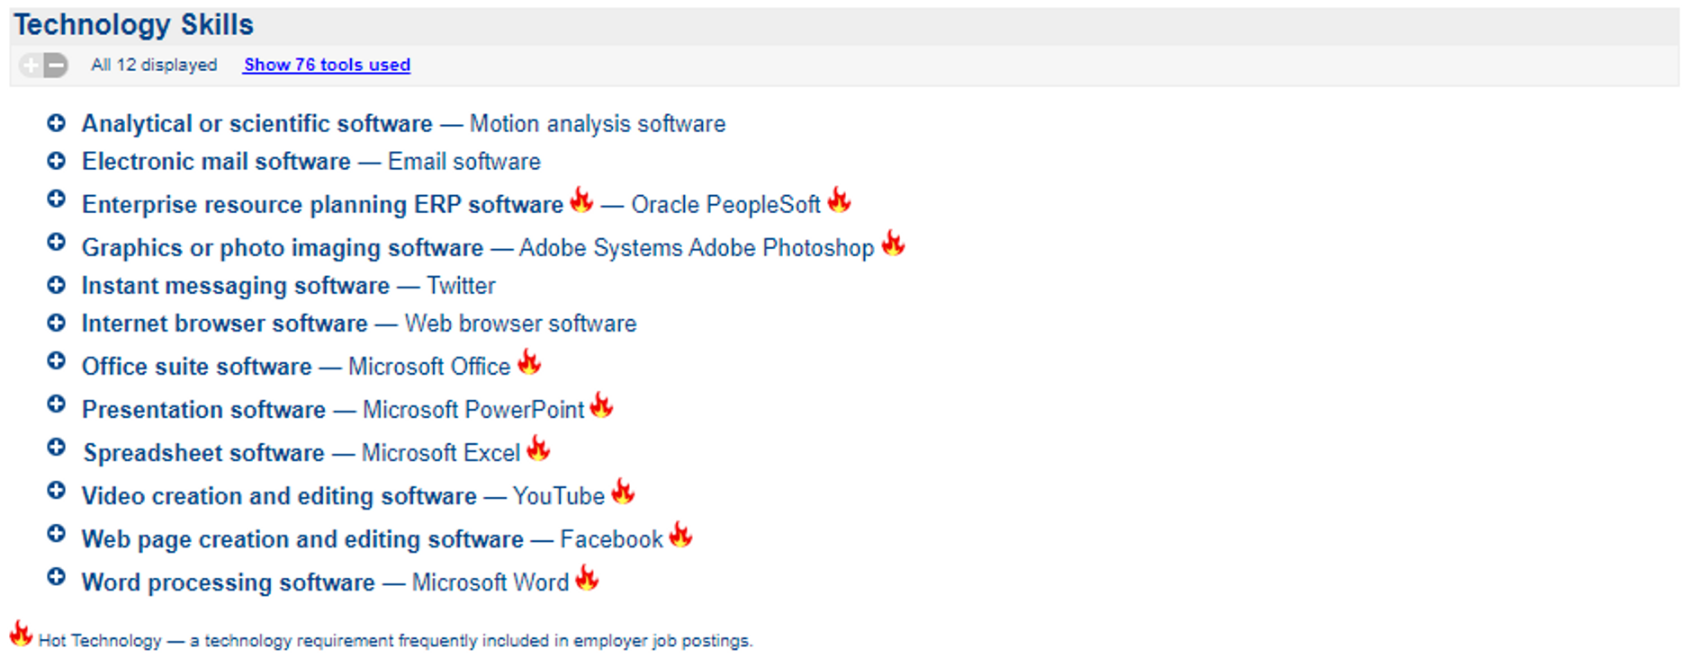Expand Internet browser software row

coord(56,323)
